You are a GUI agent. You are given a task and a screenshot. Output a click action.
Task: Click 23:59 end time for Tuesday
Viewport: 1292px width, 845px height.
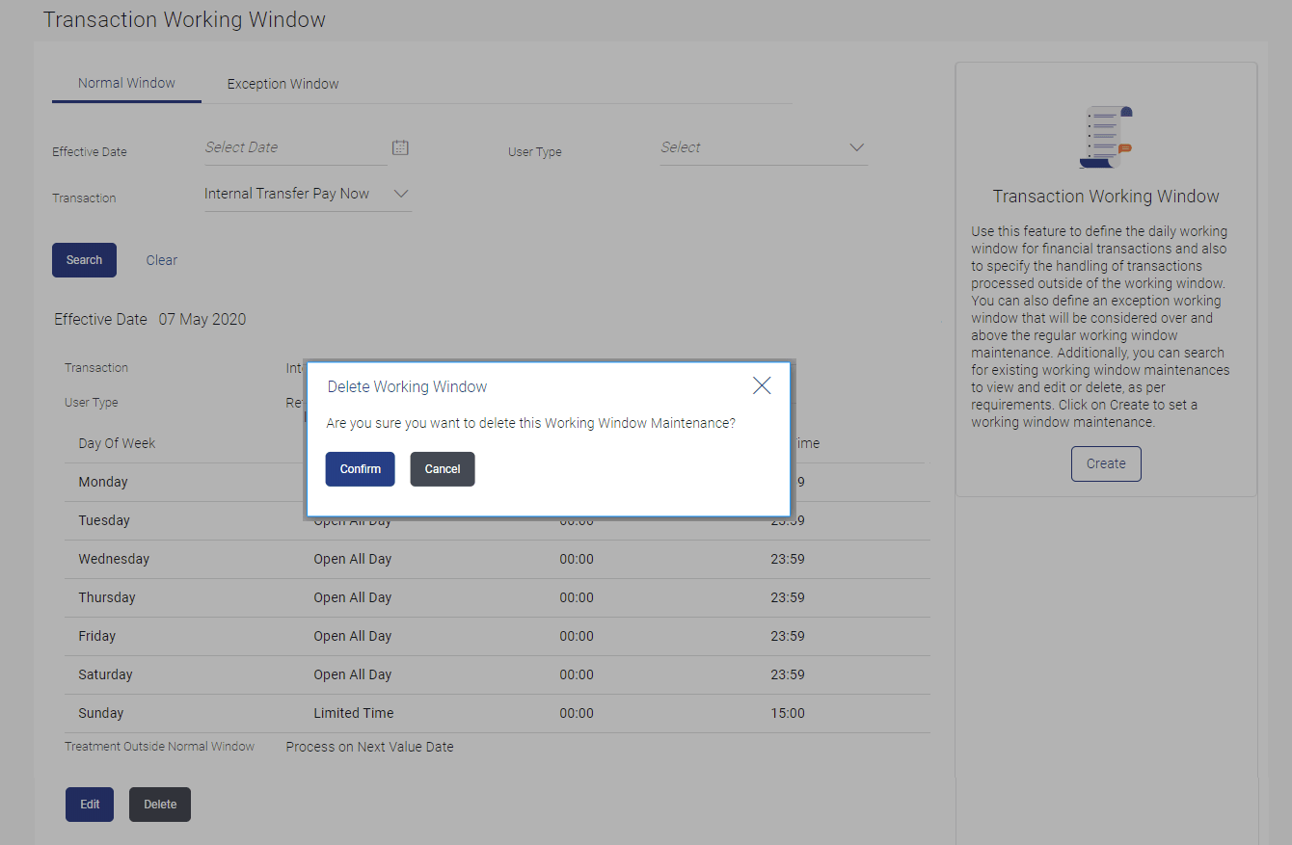pos(788,520)
